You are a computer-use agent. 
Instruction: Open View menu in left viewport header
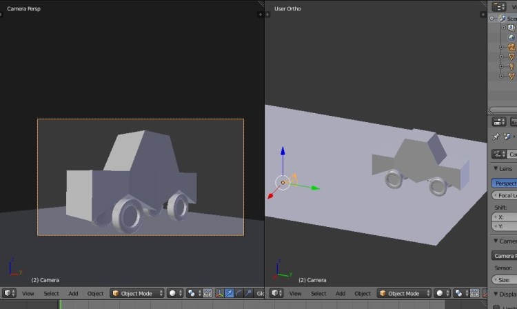28,293
